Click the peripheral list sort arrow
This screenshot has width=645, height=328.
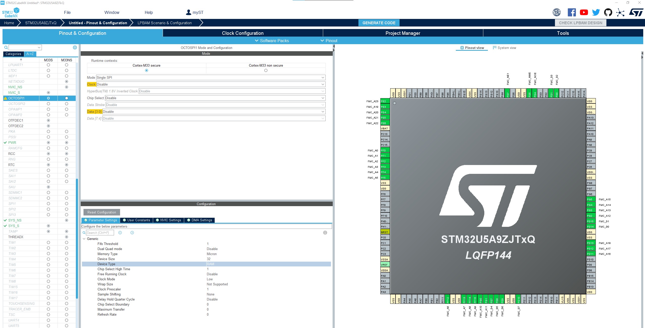click(x=21, y=60)
